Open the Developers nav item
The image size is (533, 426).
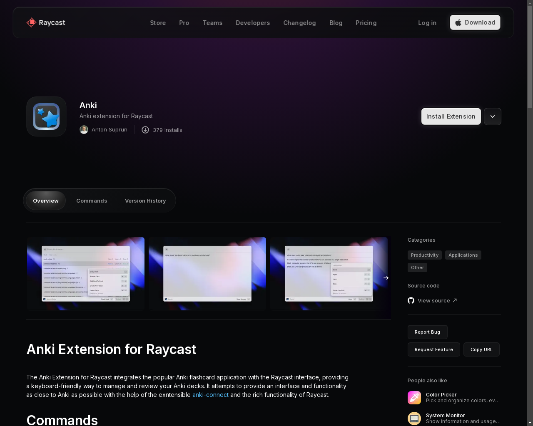click(253, 23)
